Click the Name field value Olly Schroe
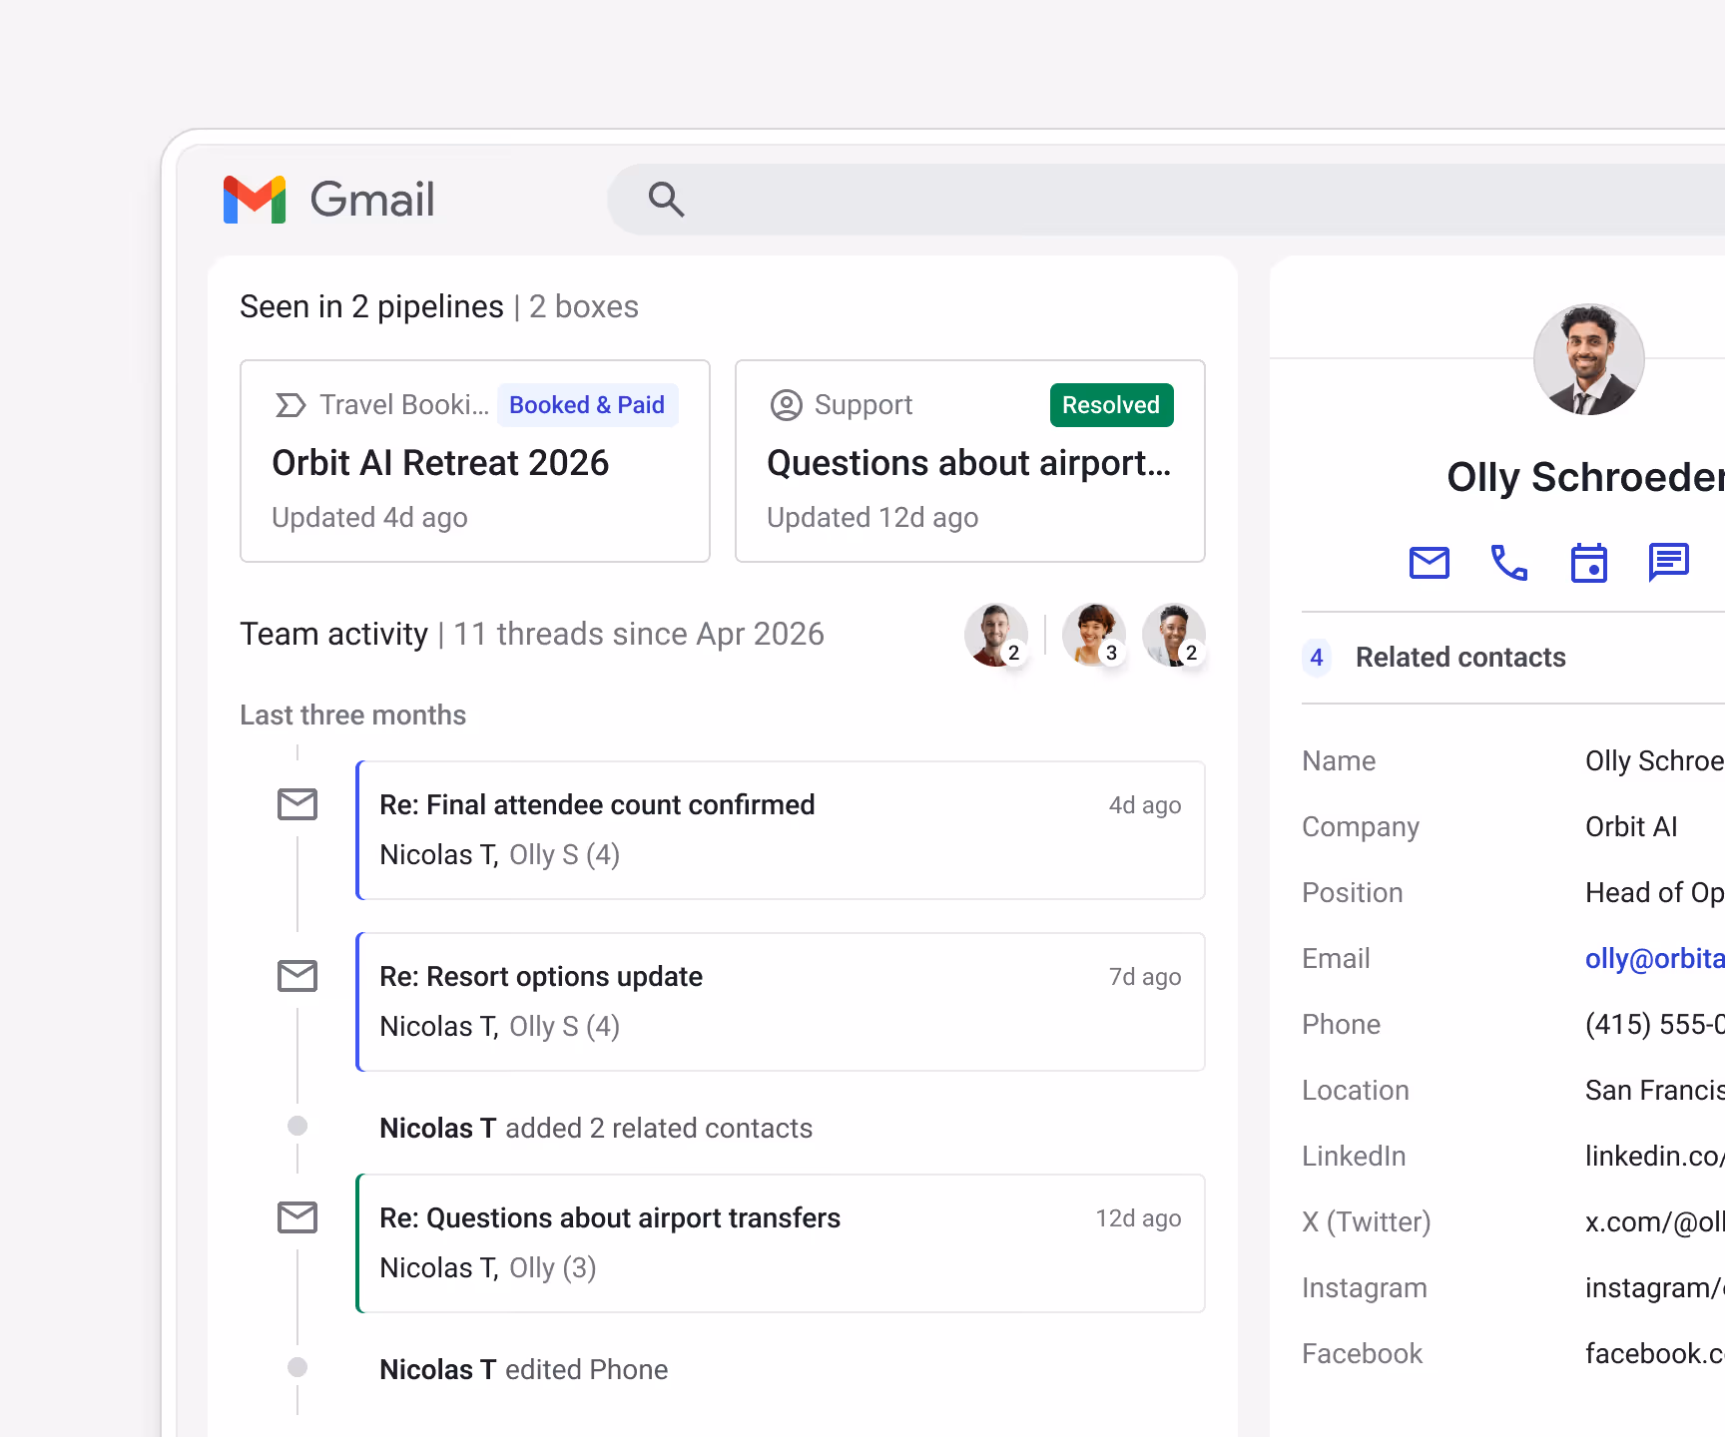Viewport: 1725px width, 1437px height. 1655,761
